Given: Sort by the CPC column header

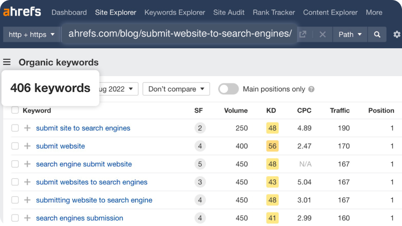Looking at the screenshot, I should [305, 110].
